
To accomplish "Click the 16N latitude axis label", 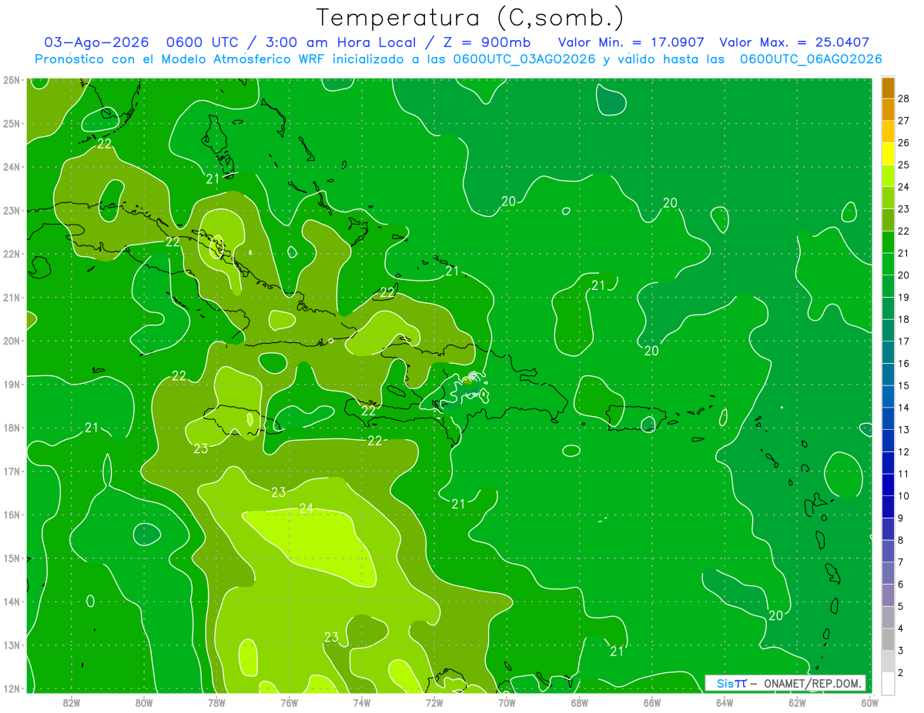I will (x=11, y=515).
